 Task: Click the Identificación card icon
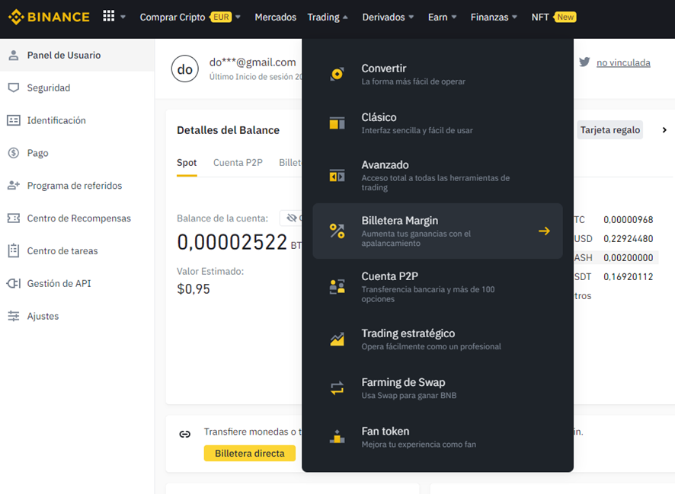tap(14, 120)
